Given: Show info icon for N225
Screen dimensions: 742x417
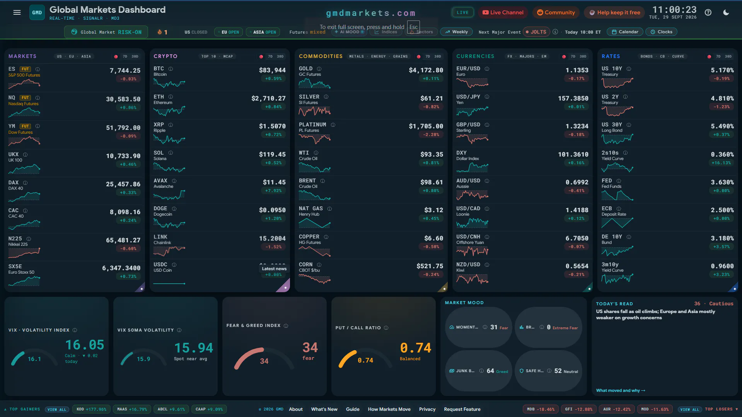Looking at the screenshot, I should tap(29, 239).
